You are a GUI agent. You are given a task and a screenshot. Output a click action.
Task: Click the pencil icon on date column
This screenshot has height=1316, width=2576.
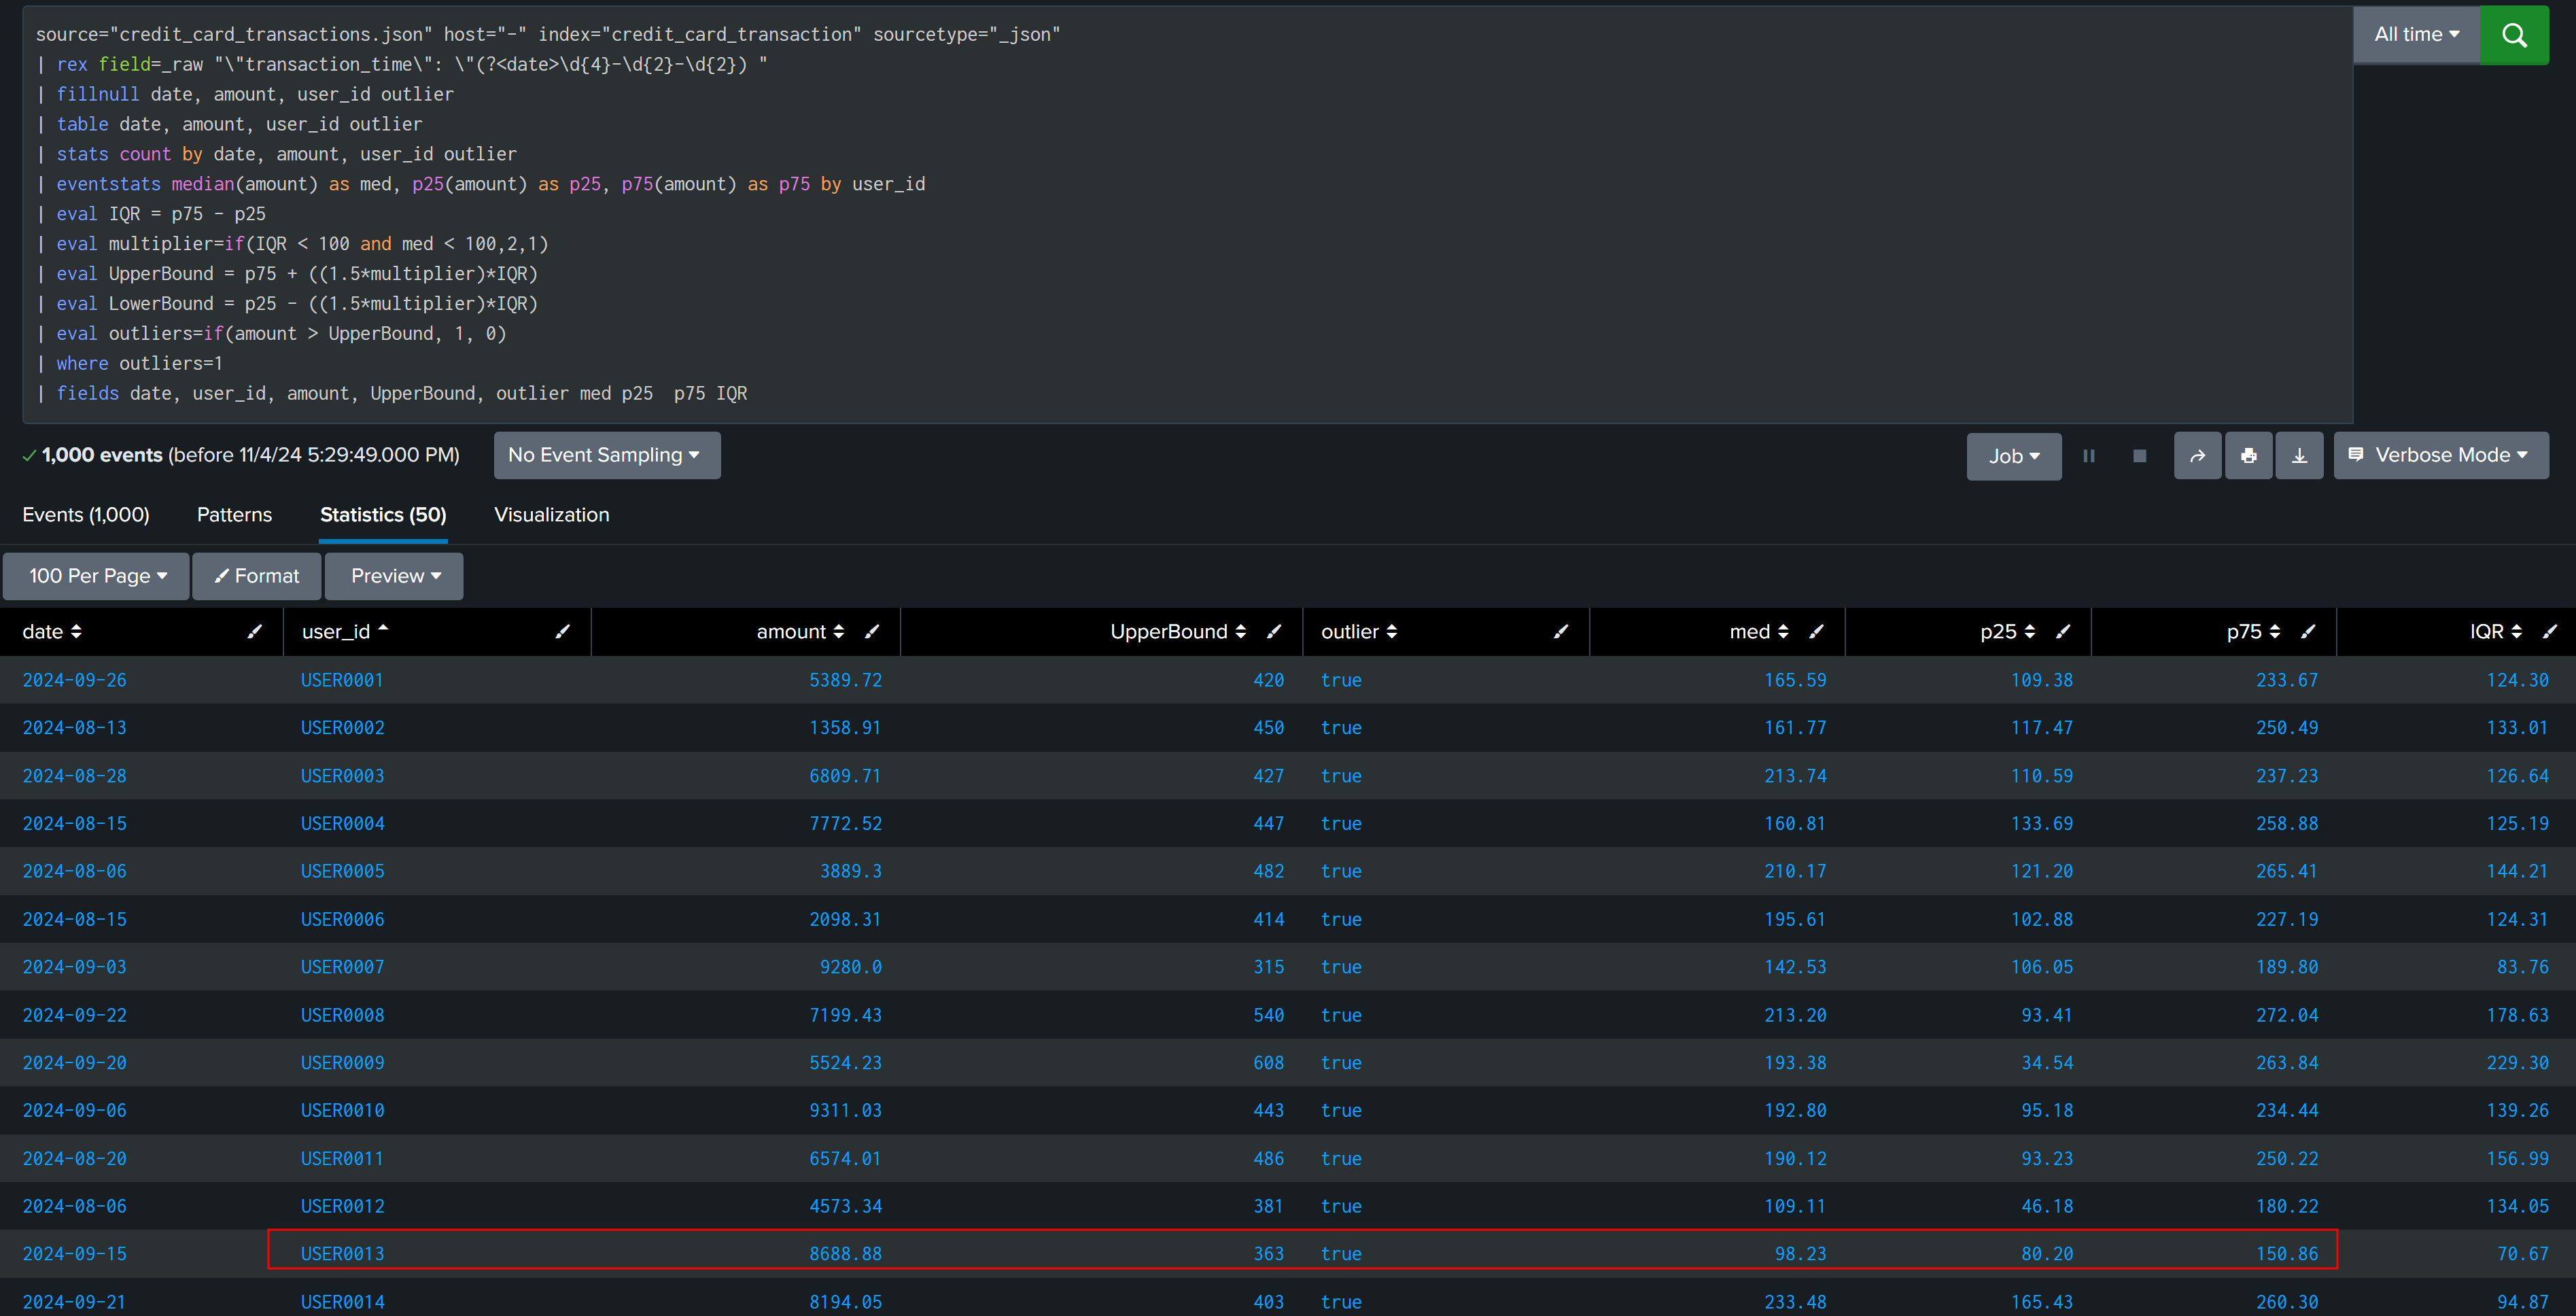255,631
